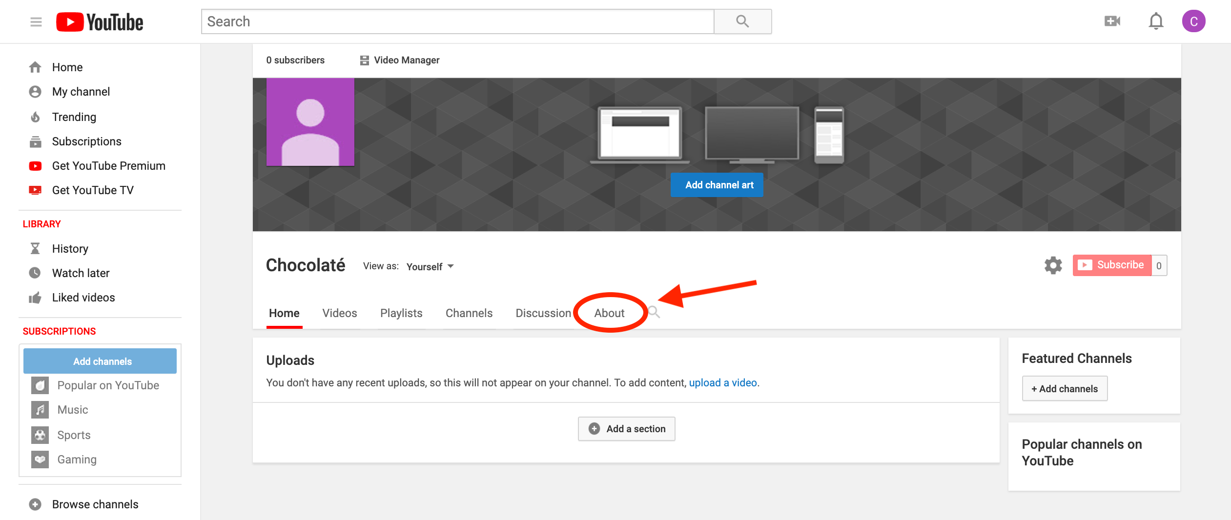Open the hamburger guide menu
The height and width of the screenshot is (520, 1231).
[x=36, y=22]
